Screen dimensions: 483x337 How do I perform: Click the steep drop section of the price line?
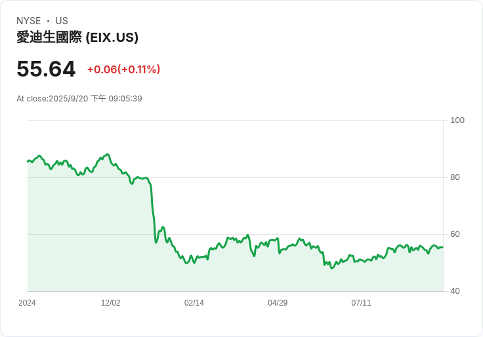153,209
